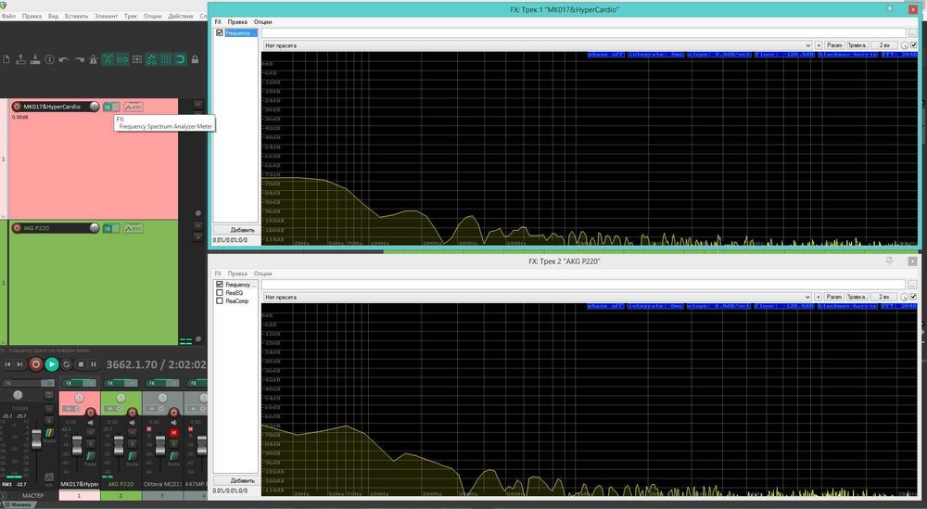Click Param button in Track 1 FX window
Screen dimensions: 927x509
pyautogui.click(x=834, y=45)
